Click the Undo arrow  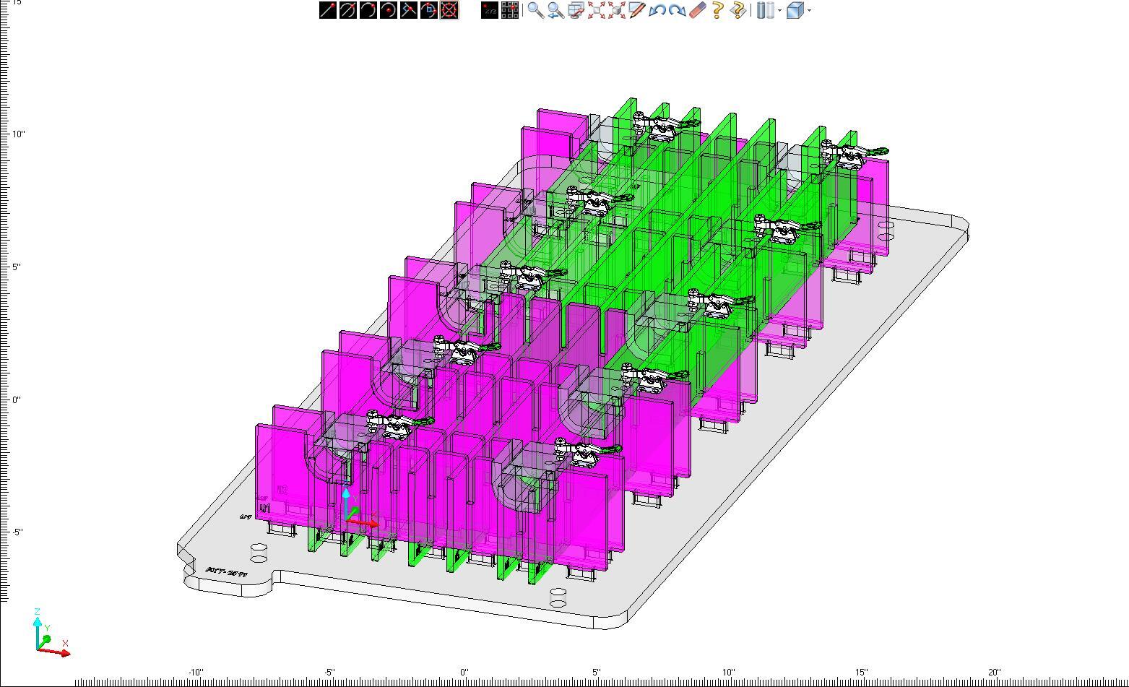coord(657,10)
